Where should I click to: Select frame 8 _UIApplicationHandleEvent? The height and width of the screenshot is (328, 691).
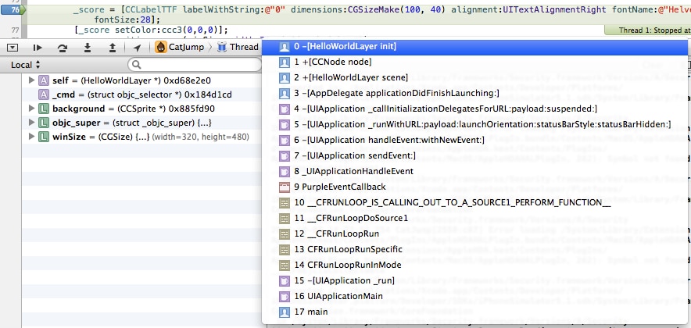(x=474, y=171)
